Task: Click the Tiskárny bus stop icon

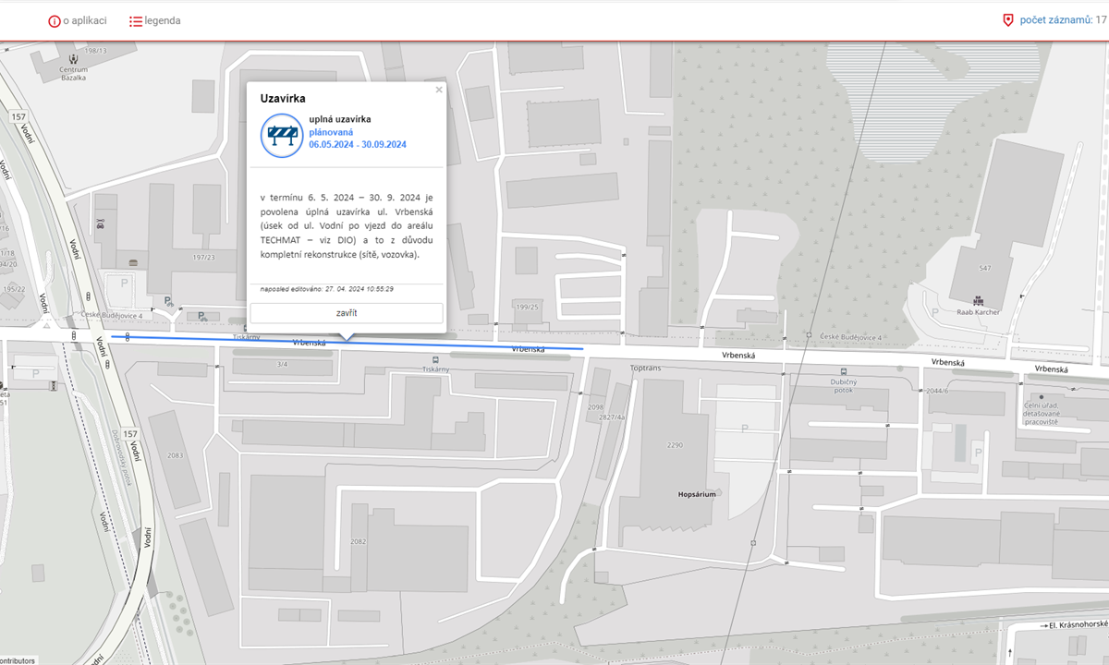Action: click(x=436, y=359)
